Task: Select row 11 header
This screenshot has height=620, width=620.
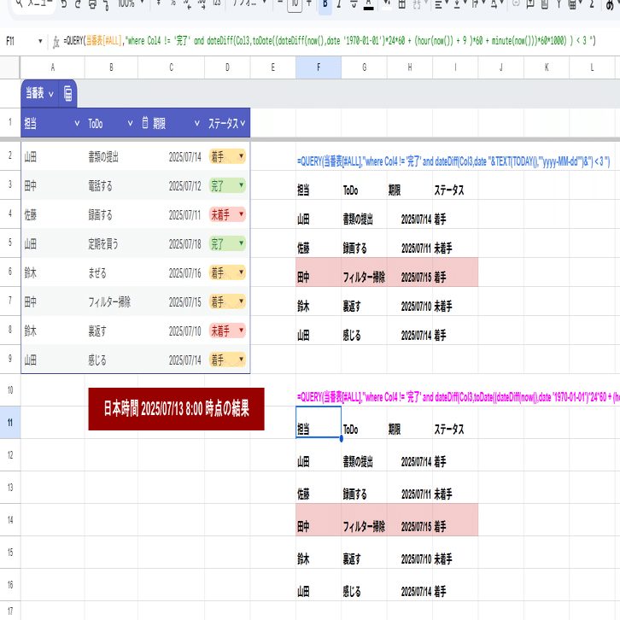Action: click(10, 422)
